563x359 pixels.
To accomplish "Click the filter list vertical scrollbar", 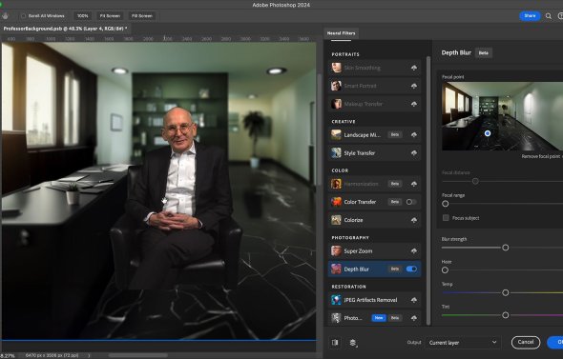I will pos(428,190).
